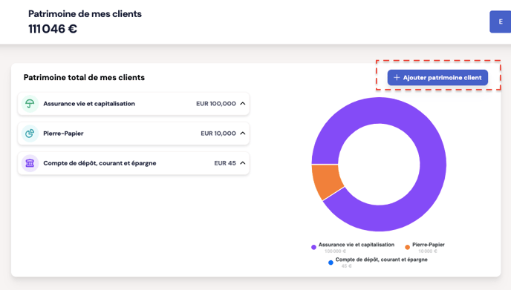Click the orange legend dot for Pierre-Papier
Screen dimensions: 511x290
(407, 248)
